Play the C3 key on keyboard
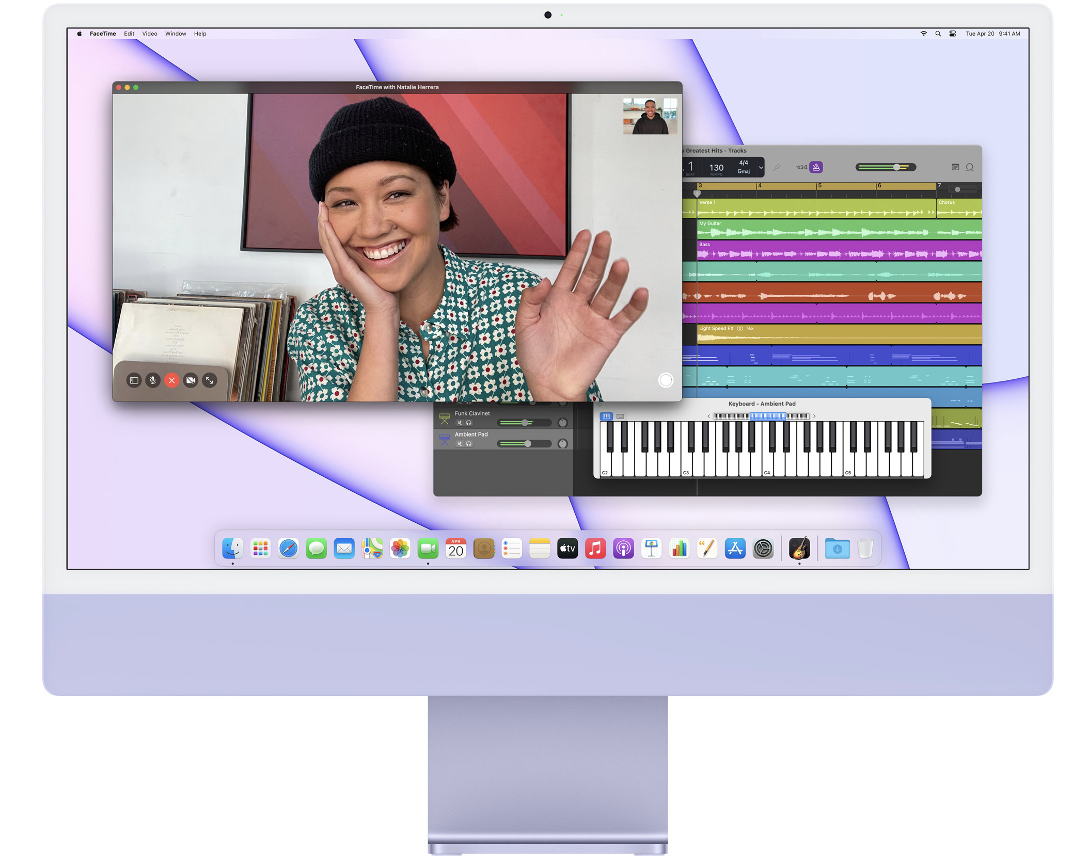The height and width of the screenshot is (867, 1088). 686,464
